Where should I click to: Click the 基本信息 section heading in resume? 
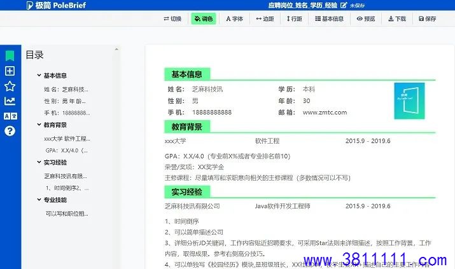click(x=187, y=74)
